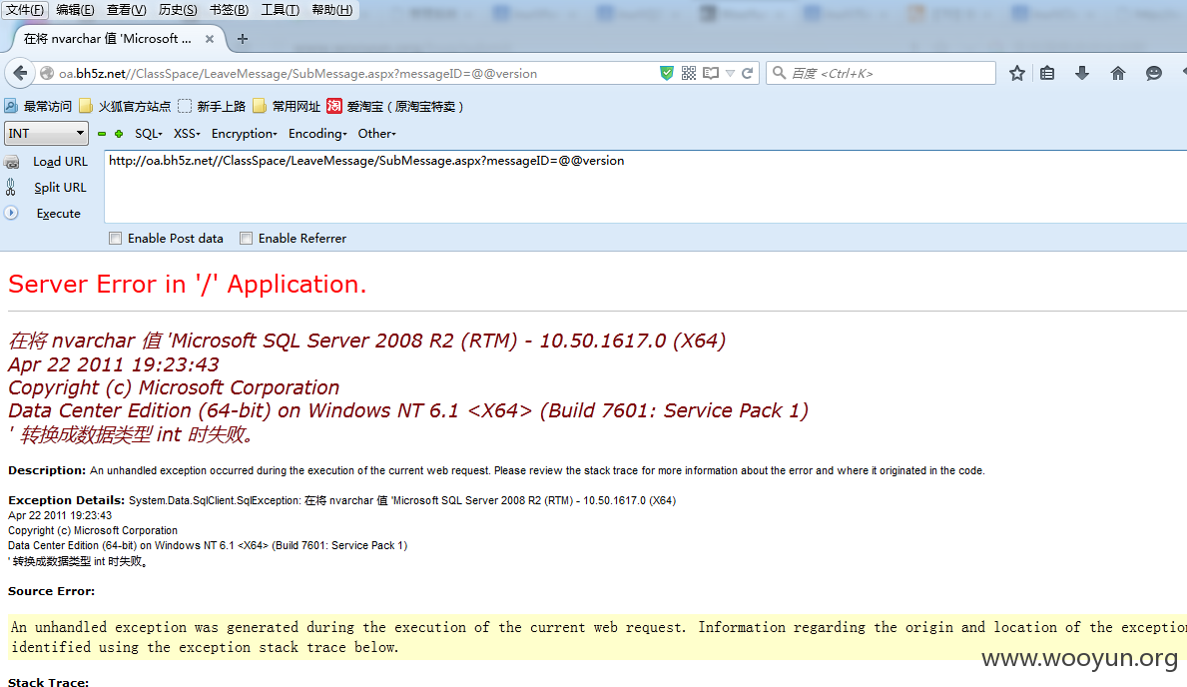The image size is (1187, 687).
Task: Click the Source Error label
Action: tap(52, 591)
